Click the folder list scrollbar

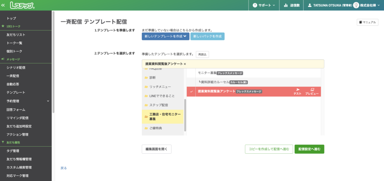pyautogui.click(x=185, y=115)
